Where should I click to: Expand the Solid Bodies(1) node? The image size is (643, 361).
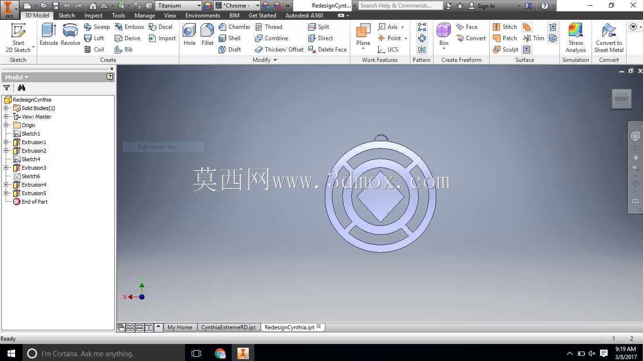(x=6, y=108)
